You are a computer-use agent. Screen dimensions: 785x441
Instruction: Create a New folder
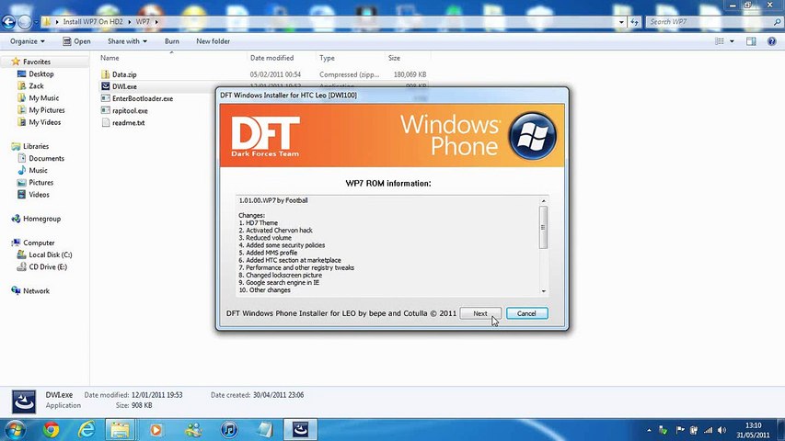click(x=213, y=41)
